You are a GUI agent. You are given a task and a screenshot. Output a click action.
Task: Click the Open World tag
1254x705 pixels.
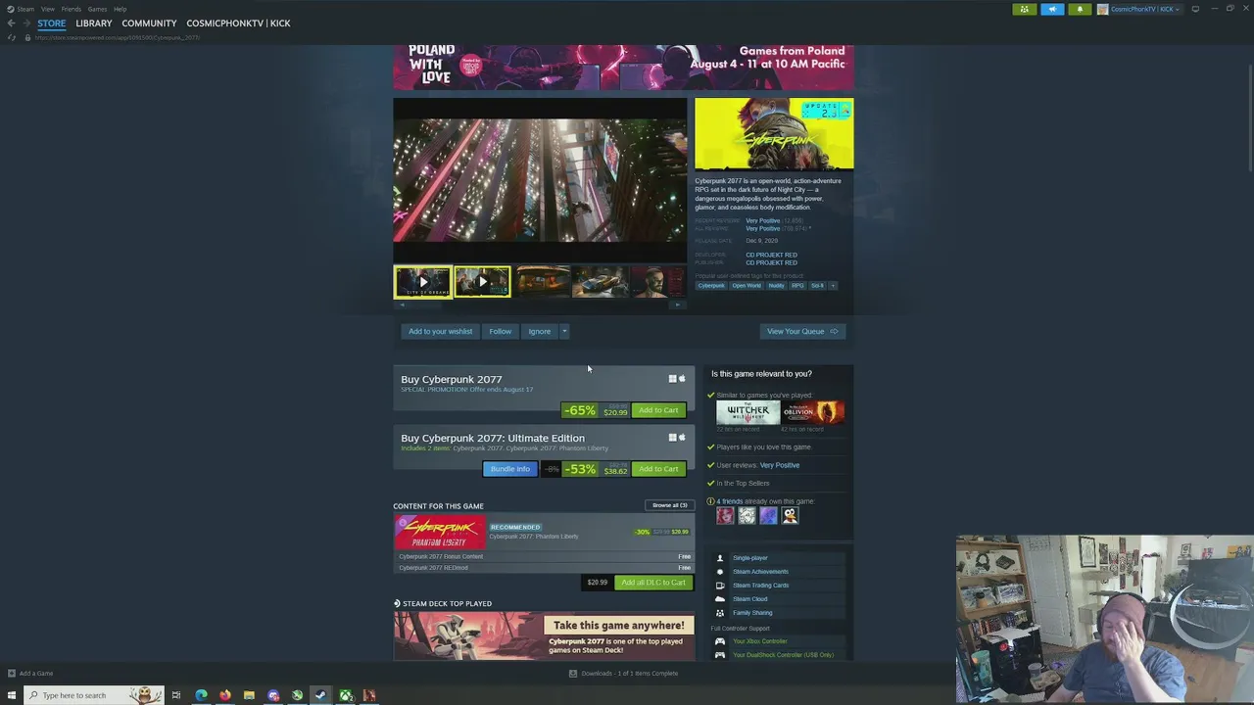click(747, 286)
